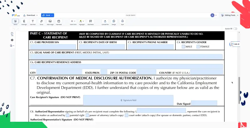The height and width of the screenshot is (128, 250).
Task: Click the Recipient's Phone Number field
Action: 151,47
